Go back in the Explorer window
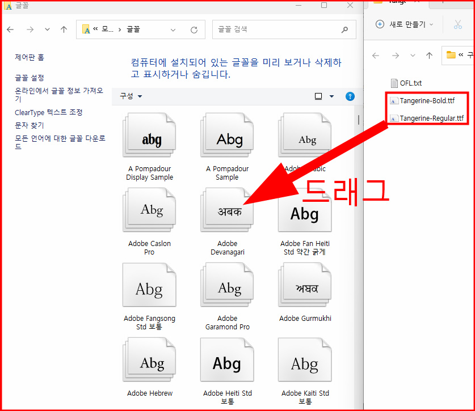The width and height of the screenshot is (475, 411). point(376,56)
